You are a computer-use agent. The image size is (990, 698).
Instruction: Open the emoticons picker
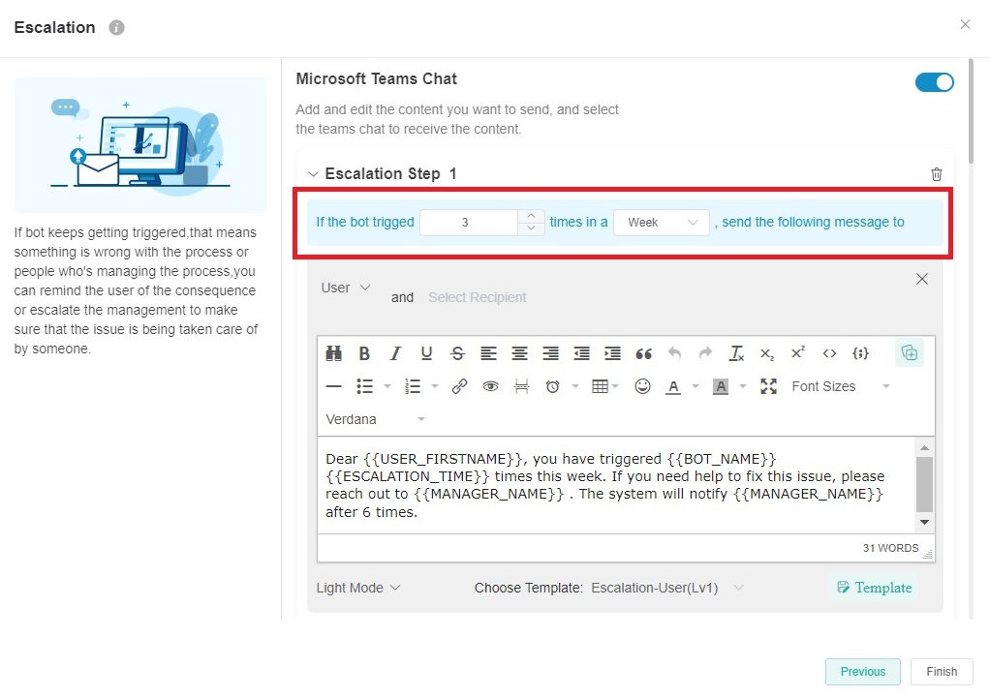pos(642,386)
